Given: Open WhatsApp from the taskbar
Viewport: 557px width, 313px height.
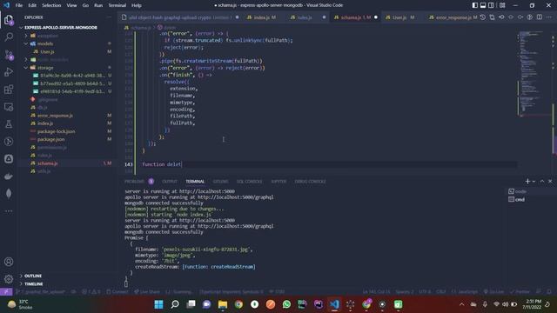Looking at the screenshot, I should click(286, 304).
